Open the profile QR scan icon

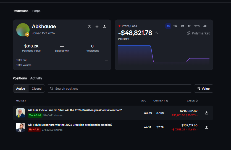pos(90,26)
